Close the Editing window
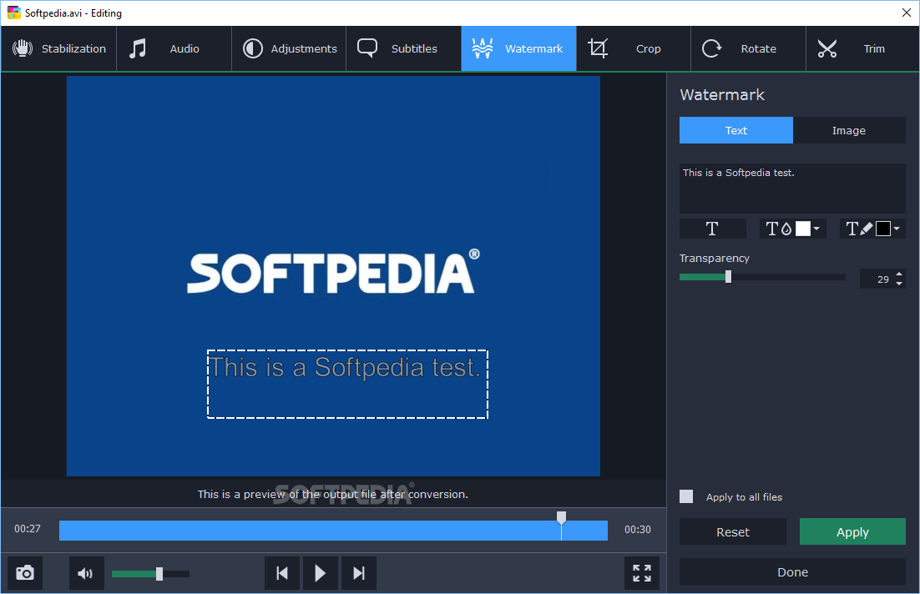920x594 pixels. click(x=907, y=13)
